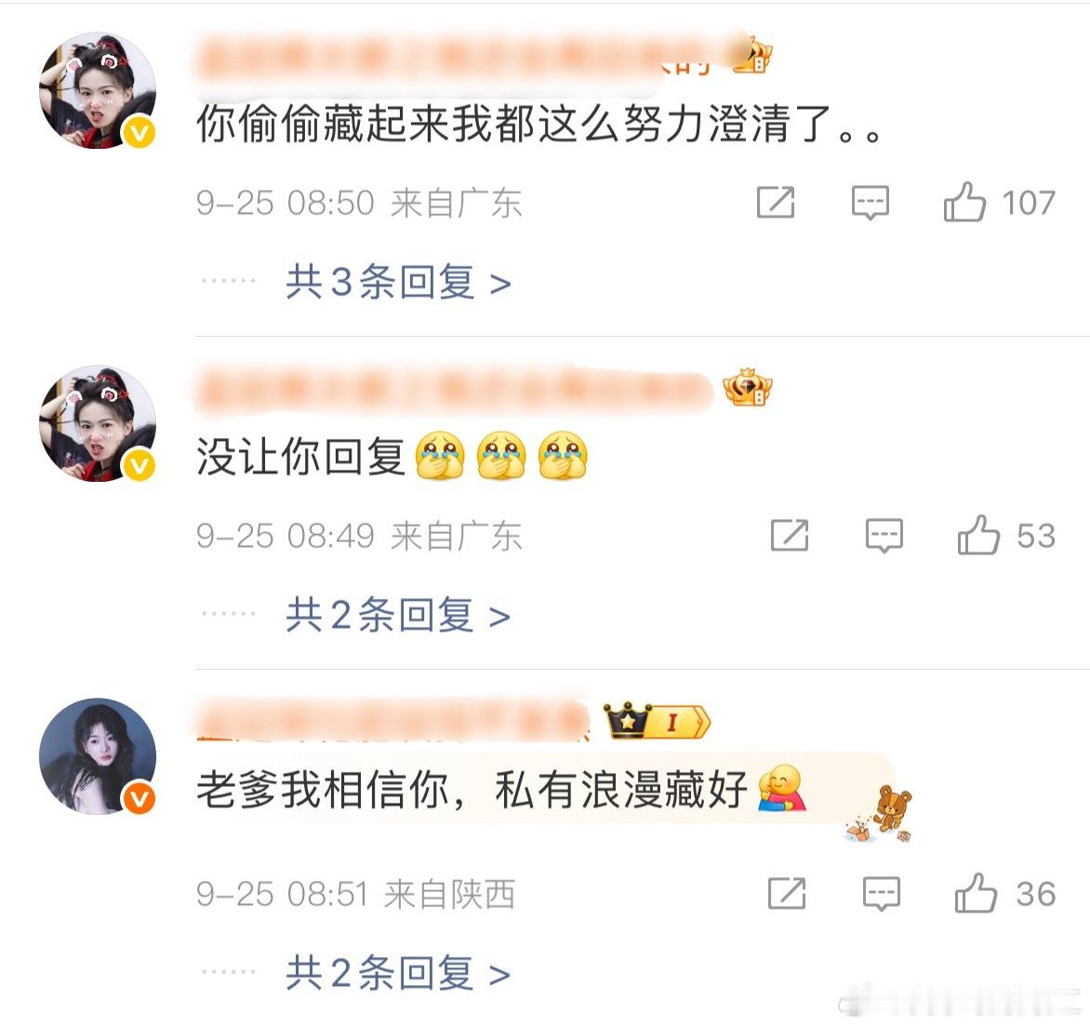This screenshot has width=1090, height=1027.
Task: Open the gold crown badge on second comment
Action: [x=748, y=388]
